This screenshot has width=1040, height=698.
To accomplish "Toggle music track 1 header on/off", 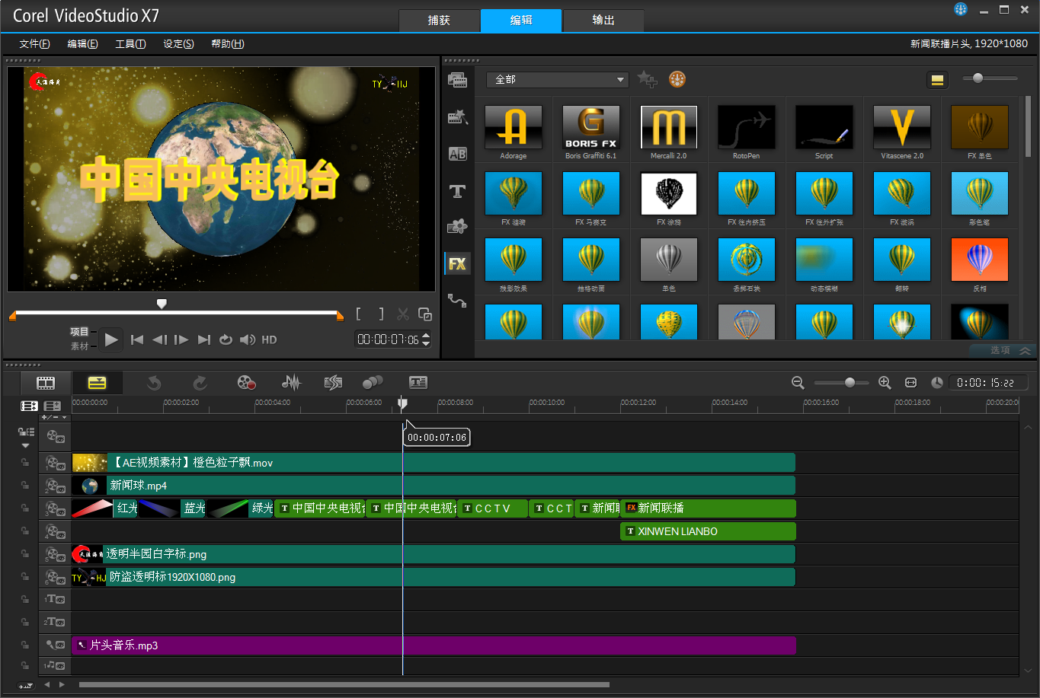I will tap(55, 666).
